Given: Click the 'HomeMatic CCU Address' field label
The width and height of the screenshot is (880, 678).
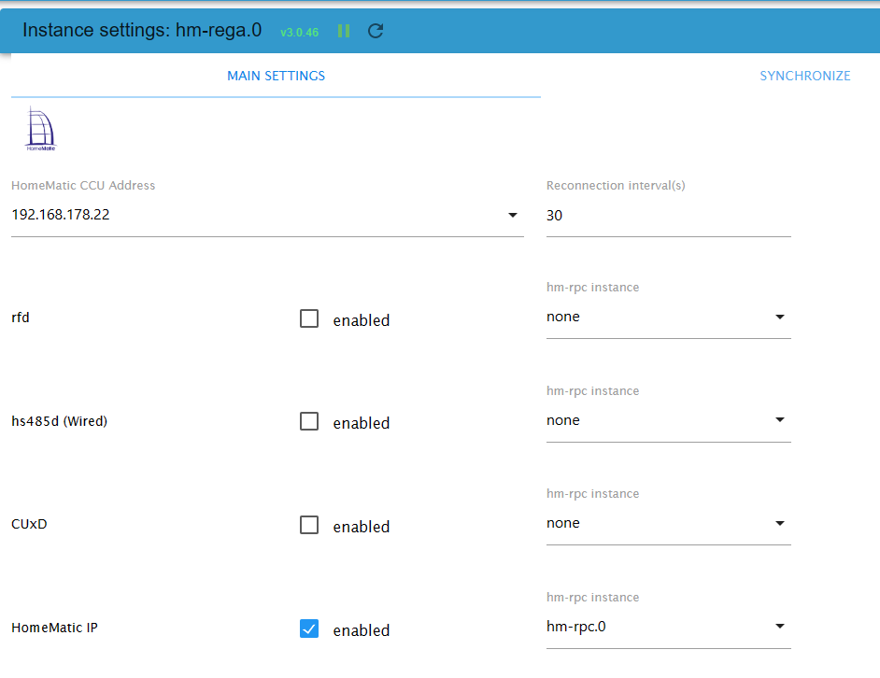Looking at the screenshot, I should point(83,185).
